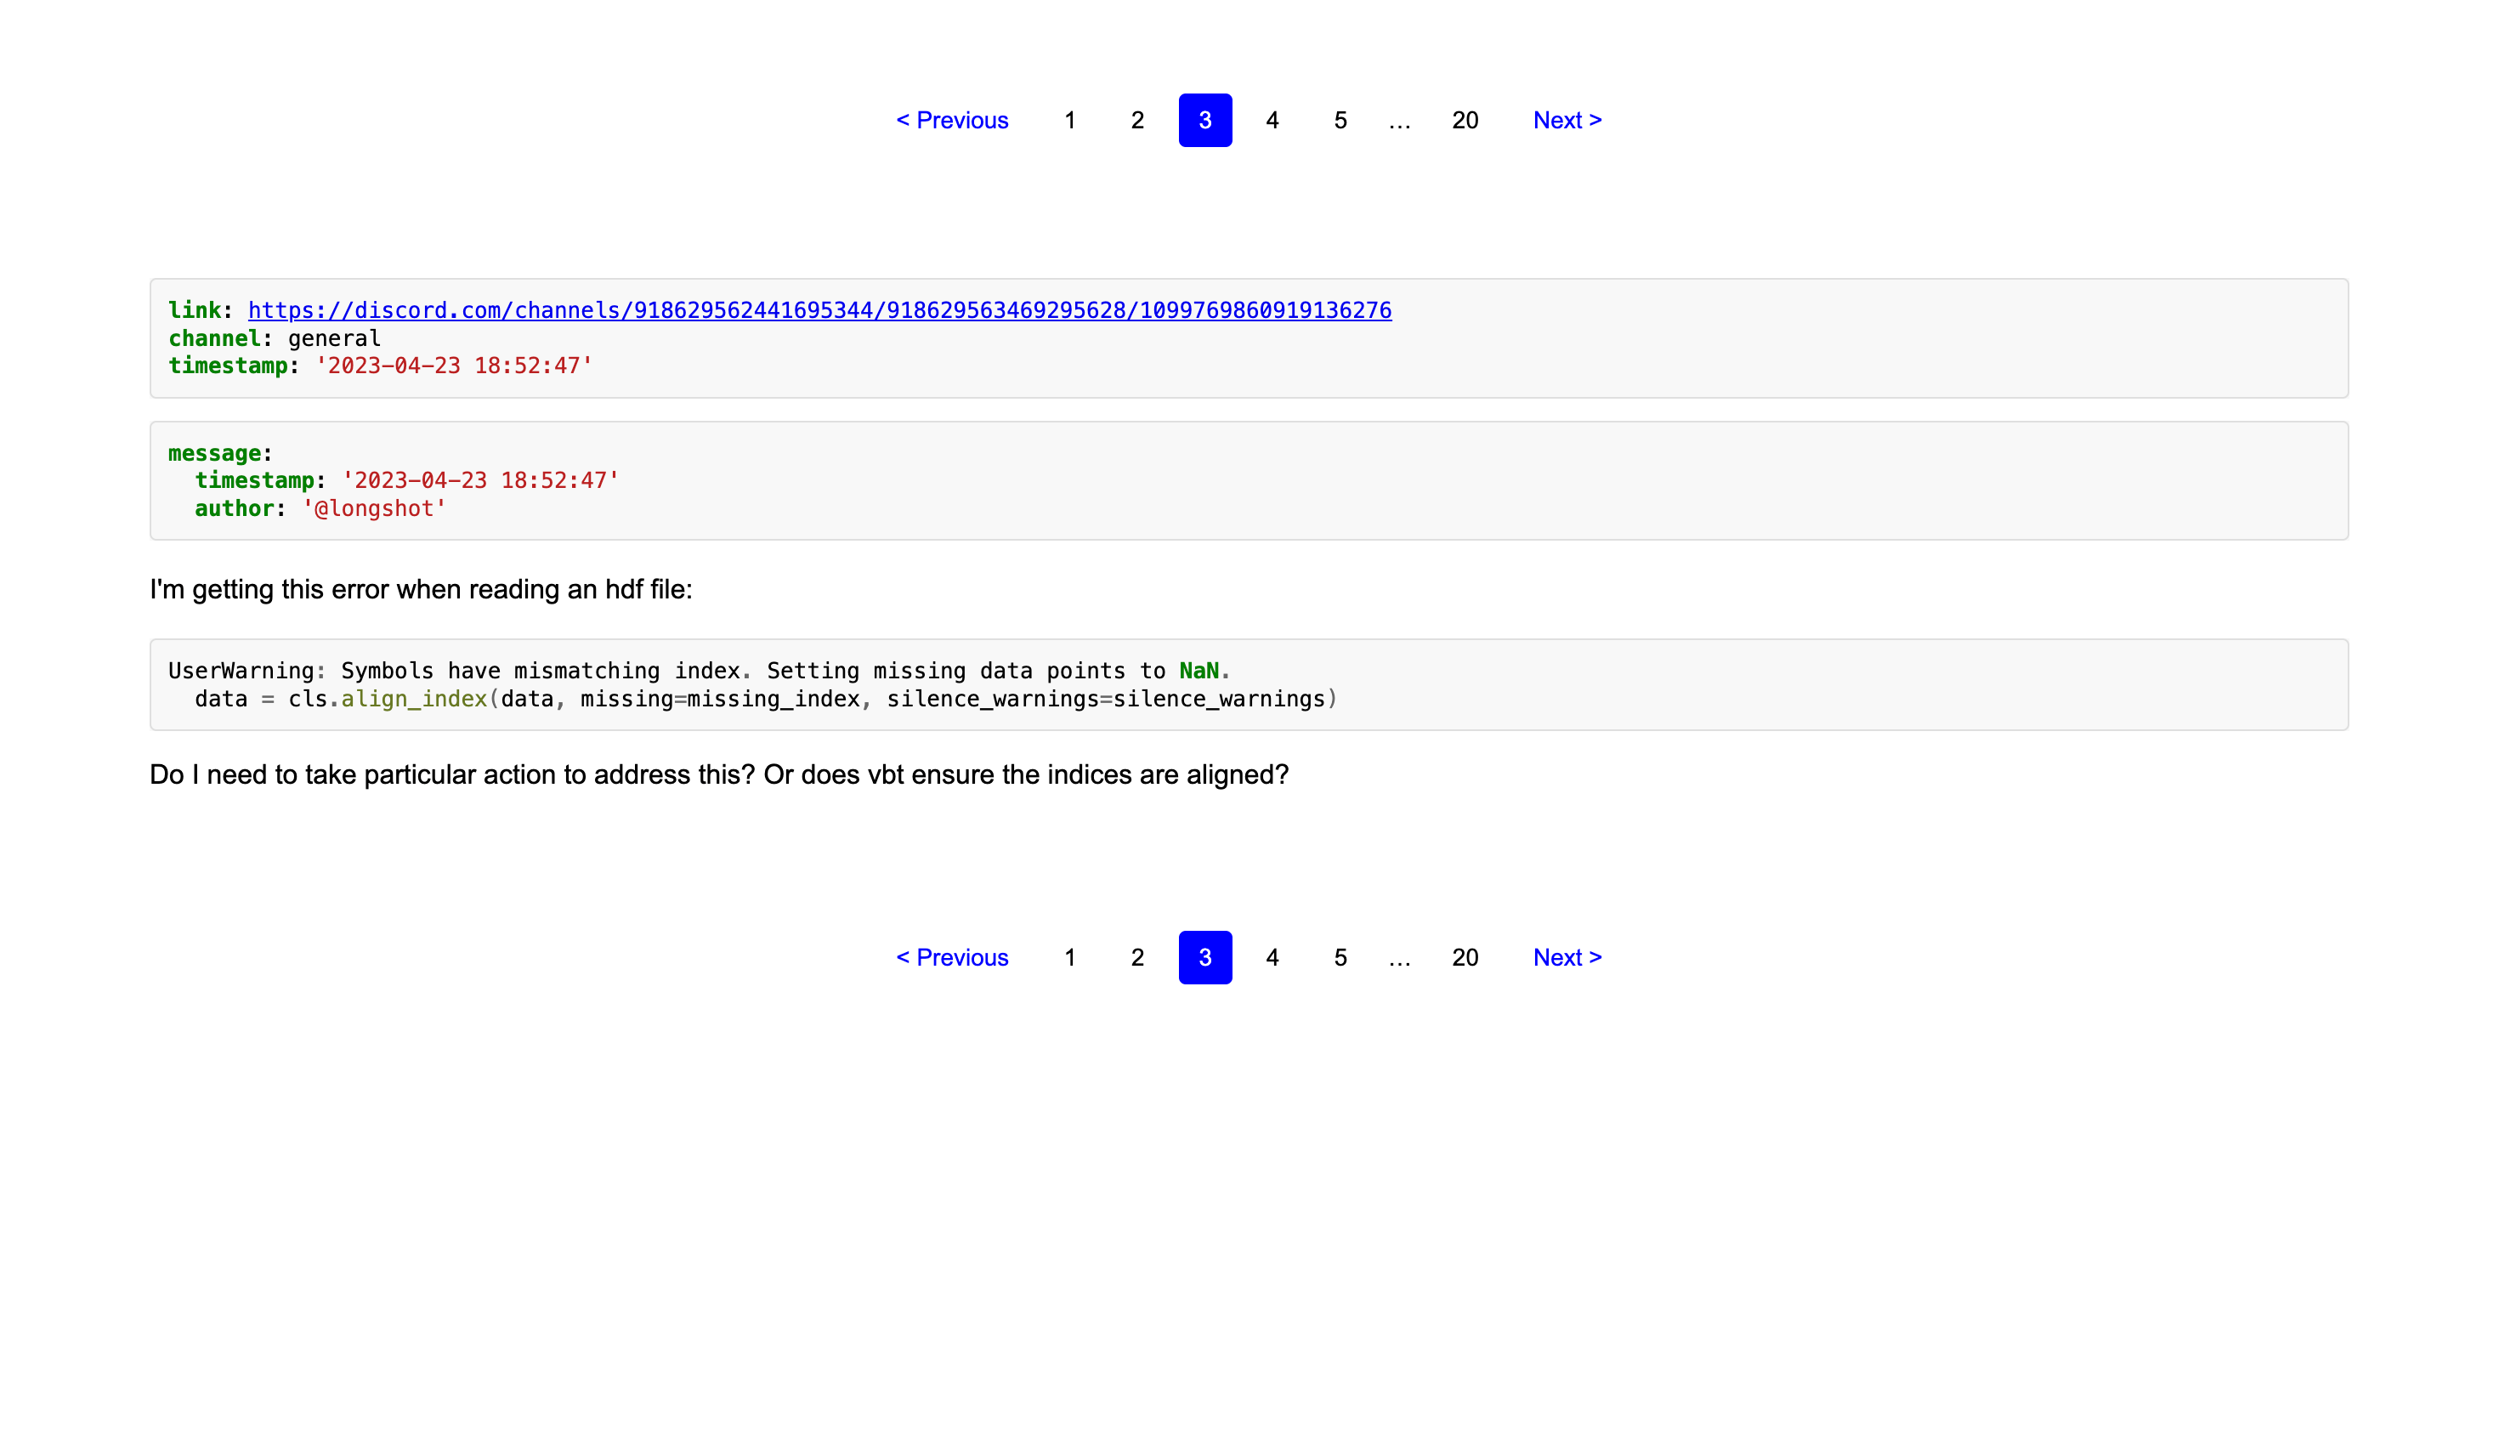
Task: Click the UserWarning code block
Action: click(1248, 684)
